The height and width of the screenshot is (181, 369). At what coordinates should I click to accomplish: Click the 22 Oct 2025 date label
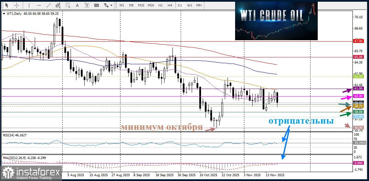[x=230, y=175]
